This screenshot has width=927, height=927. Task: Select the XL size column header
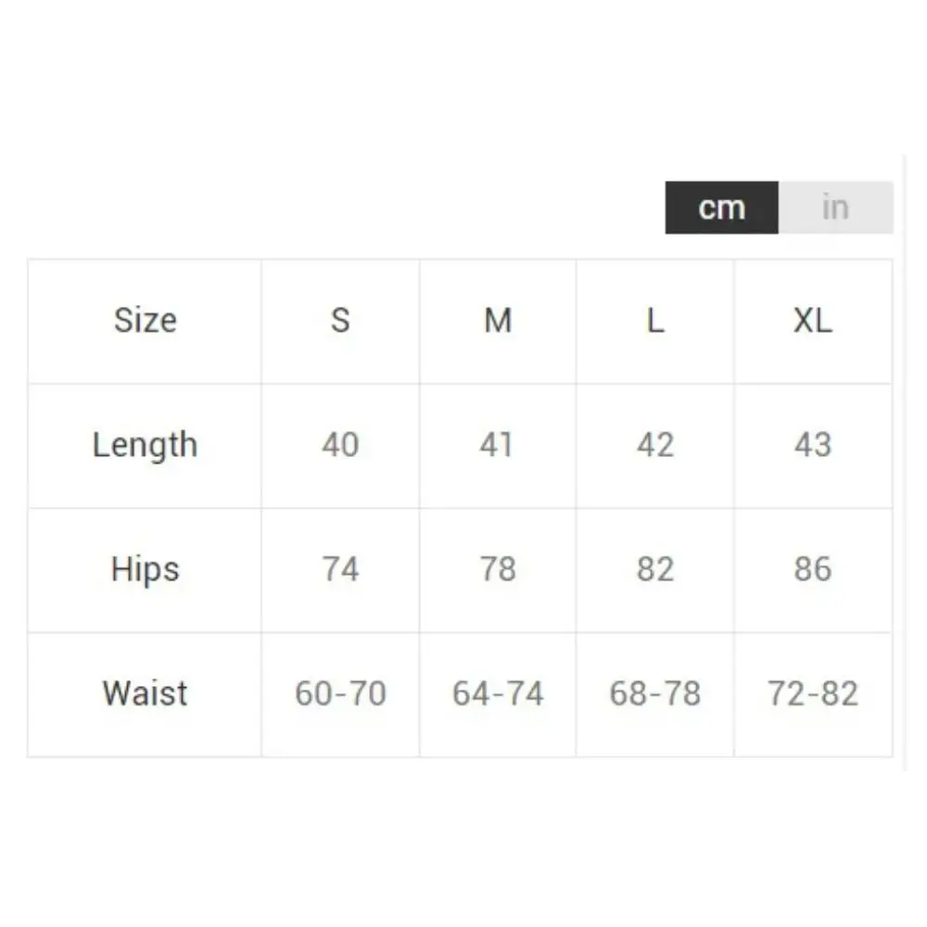(813, 322)
